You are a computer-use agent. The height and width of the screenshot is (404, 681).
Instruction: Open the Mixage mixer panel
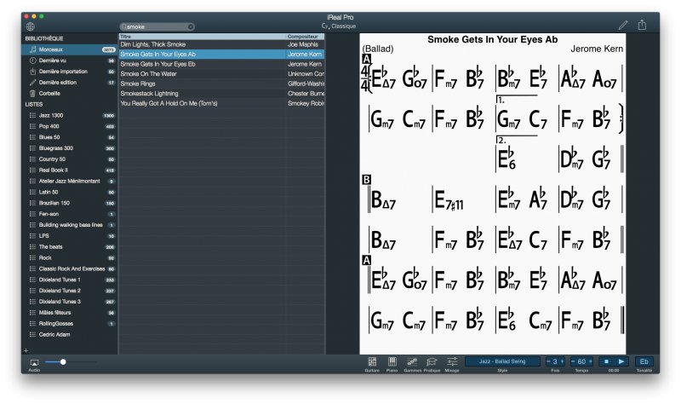[x=452, y=362]
